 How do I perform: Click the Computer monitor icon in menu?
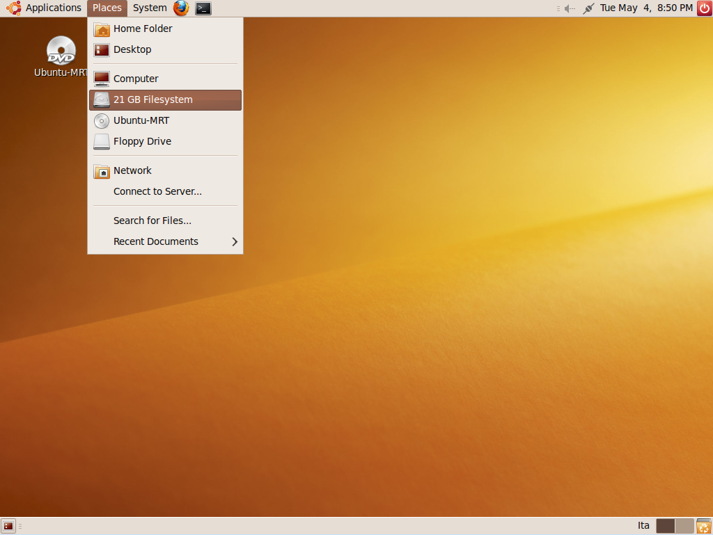pos(102,79)
